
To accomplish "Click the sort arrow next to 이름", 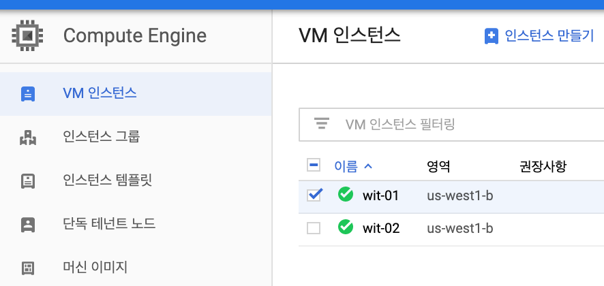I will pyautogui.click(x=368, y=166).
